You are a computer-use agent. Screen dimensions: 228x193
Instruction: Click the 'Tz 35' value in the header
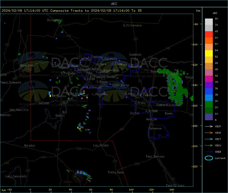click(136, 11)
